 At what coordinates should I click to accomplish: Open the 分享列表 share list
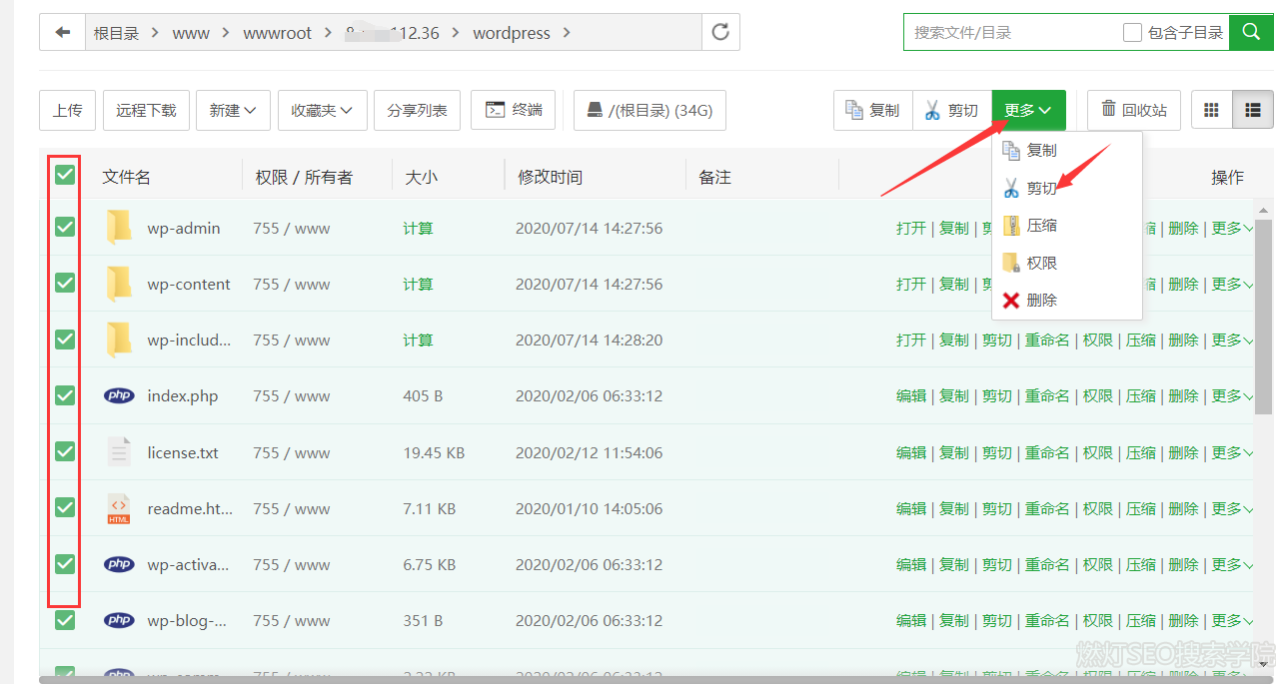(x=417, y=110)
